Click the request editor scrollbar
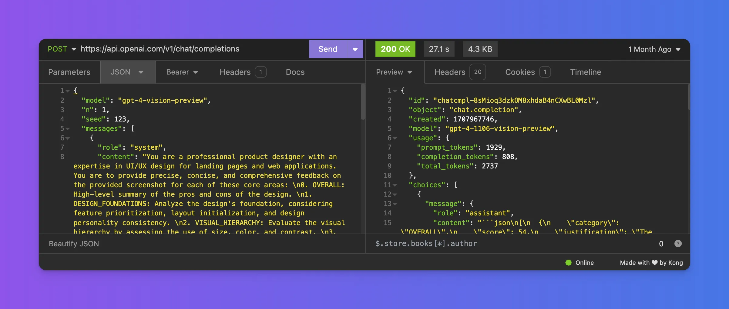 pyautogui.click(x=363, y=102)
